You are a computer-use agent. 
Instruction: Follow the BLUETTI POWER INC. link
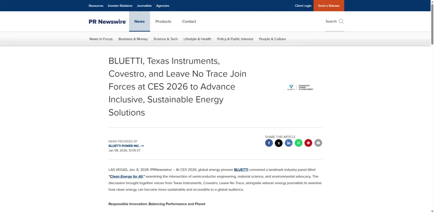coord(126,146)
